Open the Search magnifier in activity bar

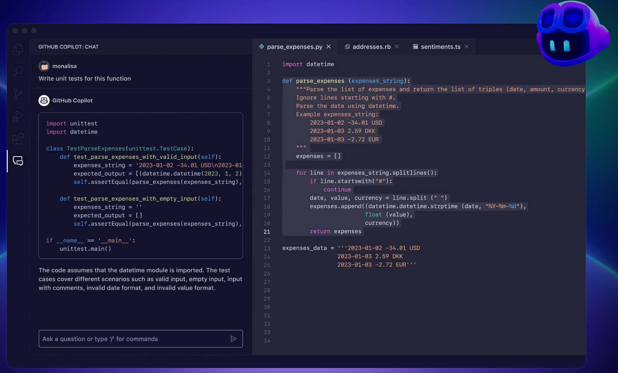pos(18,72)
